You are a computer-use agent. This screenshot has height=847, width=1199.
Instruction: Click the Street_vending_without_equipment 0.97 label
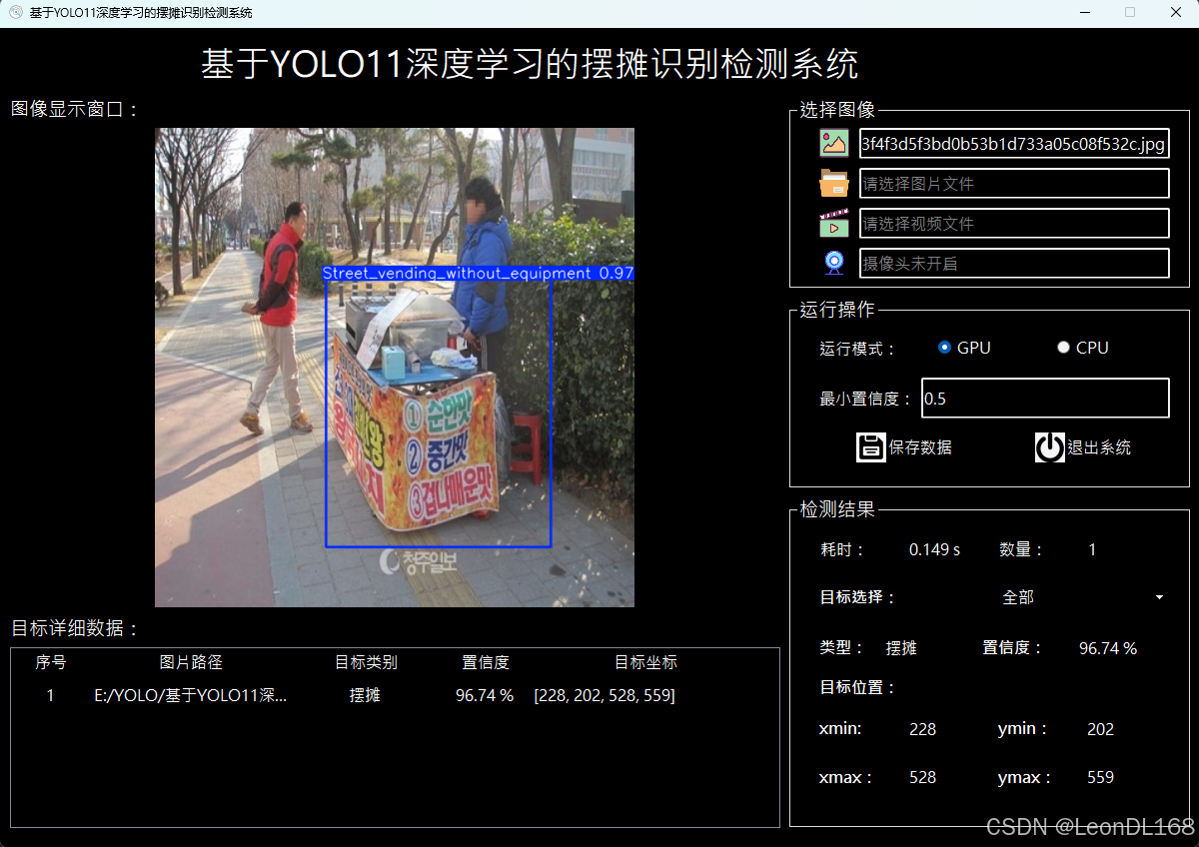coord(478,273)
